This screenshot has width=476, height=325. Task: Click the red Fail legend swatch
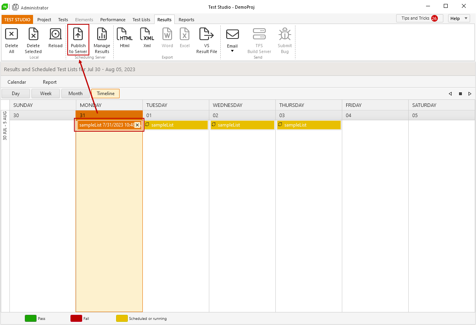pyautogui.click(x=76, y=318)
